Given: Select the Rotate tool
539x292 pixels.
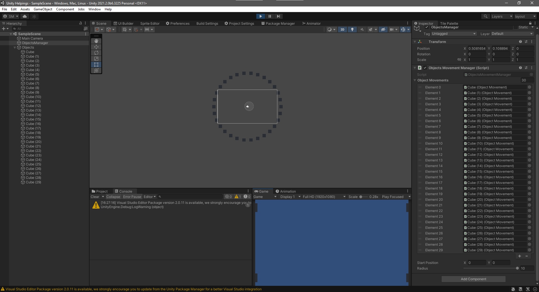Looking at the screenshot, I should pos(96,53).
